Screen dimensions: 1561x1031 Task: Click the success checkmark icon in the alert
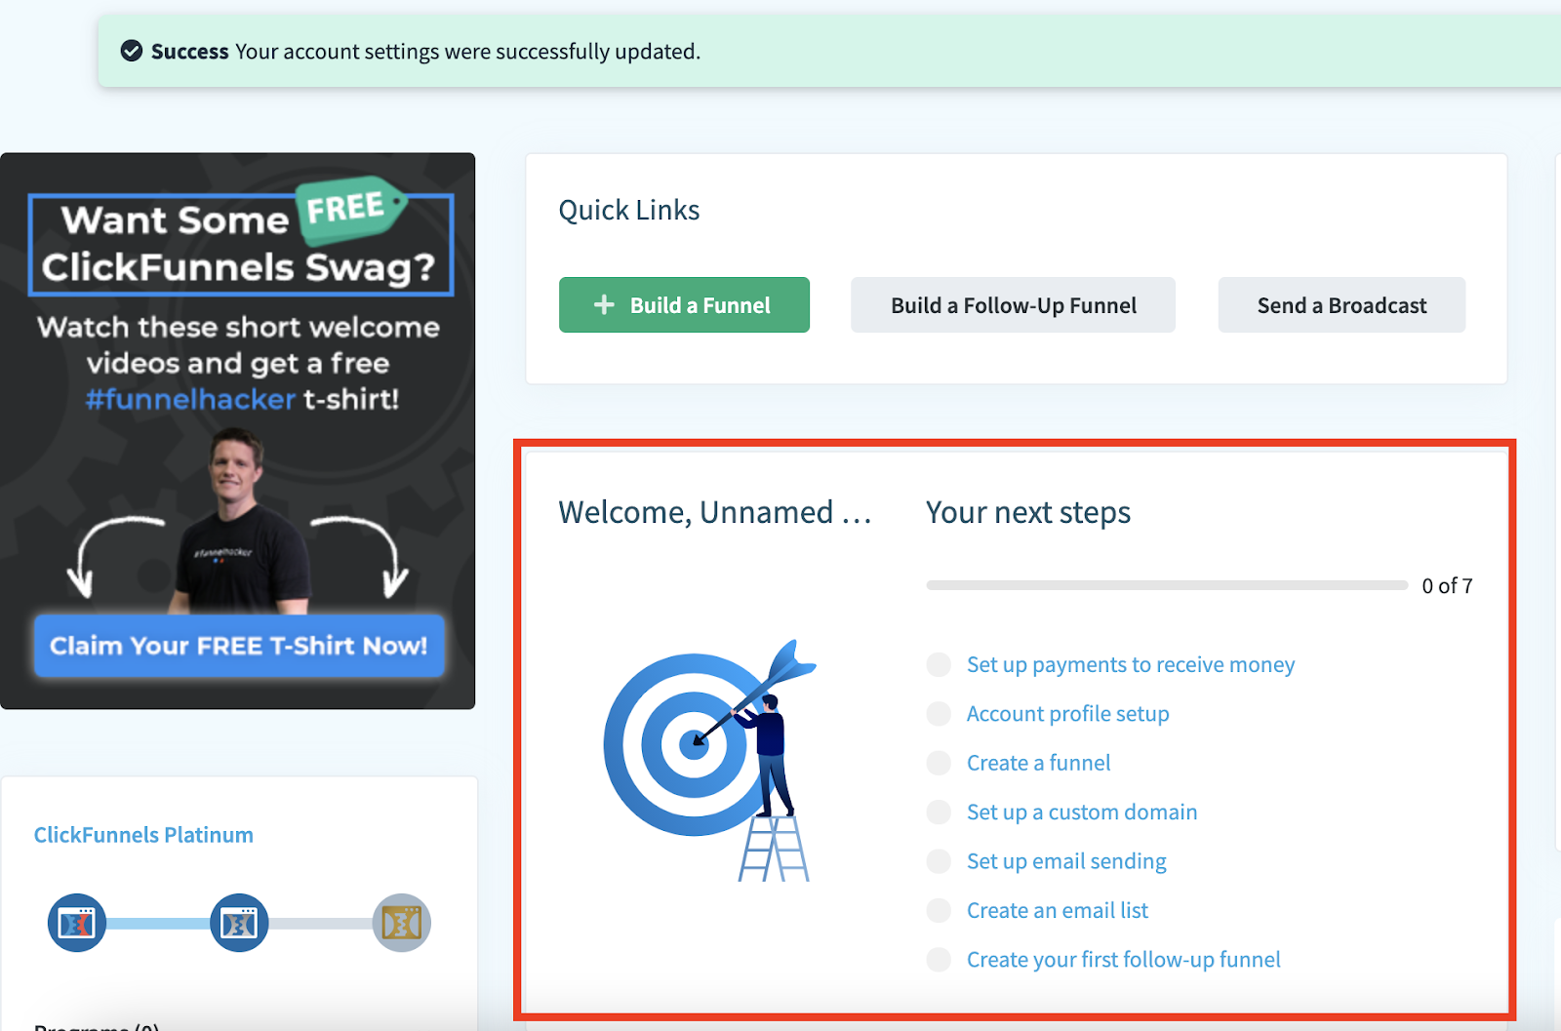(132, 51)
